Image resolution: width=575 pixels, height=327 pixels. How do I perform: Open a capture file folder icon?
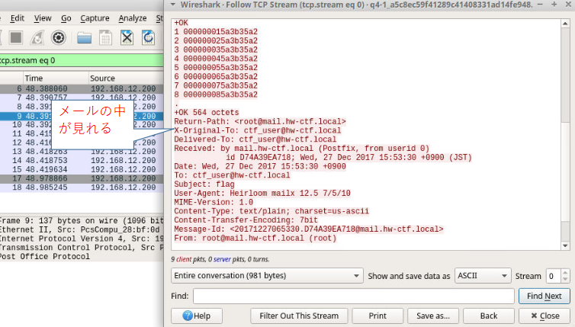point(84,37)
